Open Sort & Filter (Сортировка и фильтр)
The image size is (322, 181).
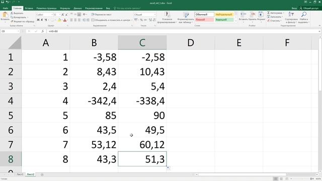291,17
